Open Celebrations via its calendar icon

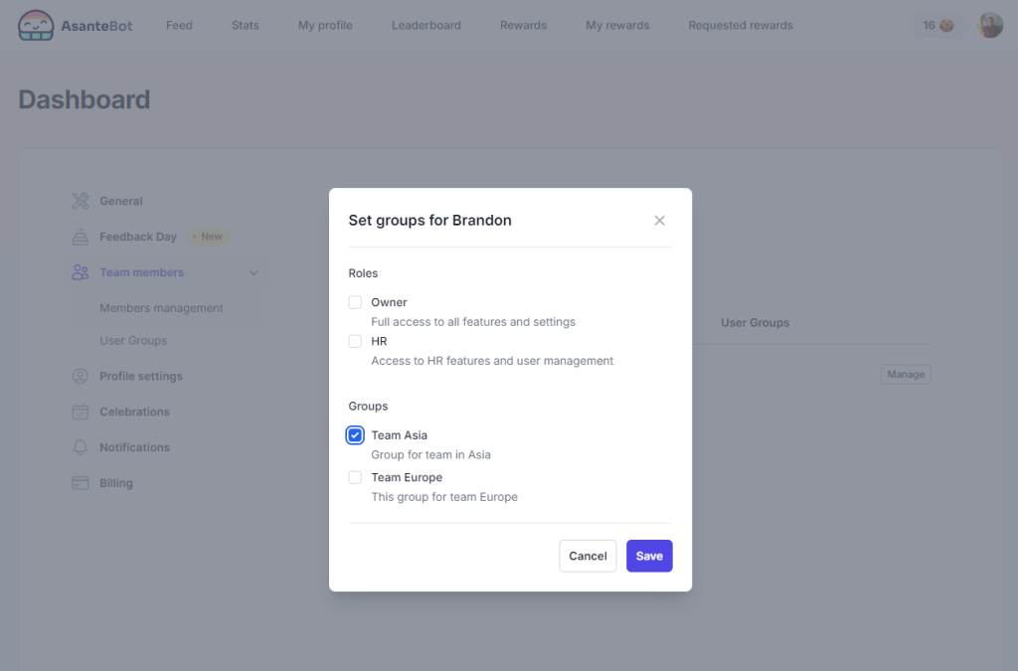tap(79, 412)
